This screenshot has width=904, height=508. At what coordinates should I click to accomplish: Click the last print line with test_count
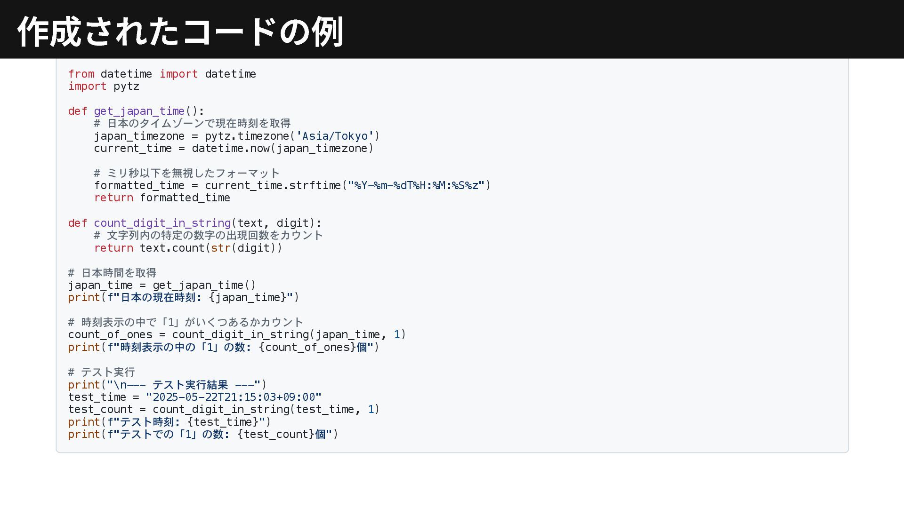point(203,434)
